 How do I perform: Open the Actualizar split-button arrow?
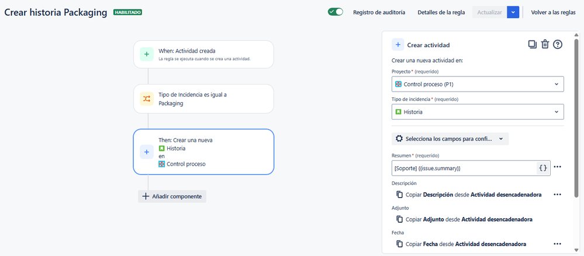pyautogui.click(x=513, y=12)
